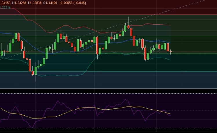Screen dimensions: 217x133
Task: Click the last candle on the right
Action: pyautogui.click(x=171, y=52)
